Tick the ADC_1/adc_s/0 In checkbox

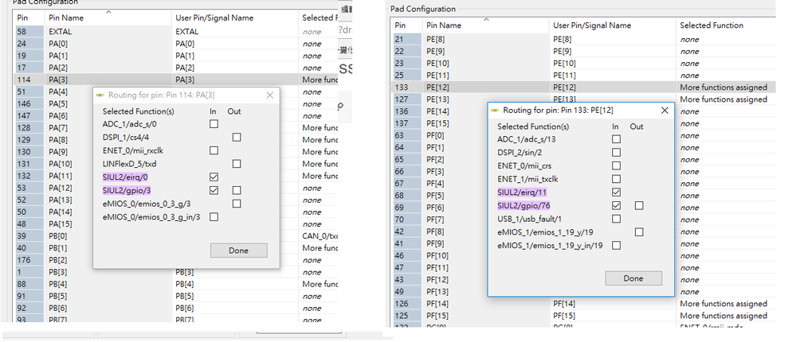(214, 124)
